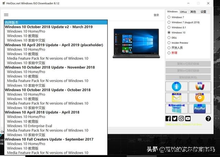
Task: Choose Media Feature Pack under October 2018
Action: coord(56,103)
